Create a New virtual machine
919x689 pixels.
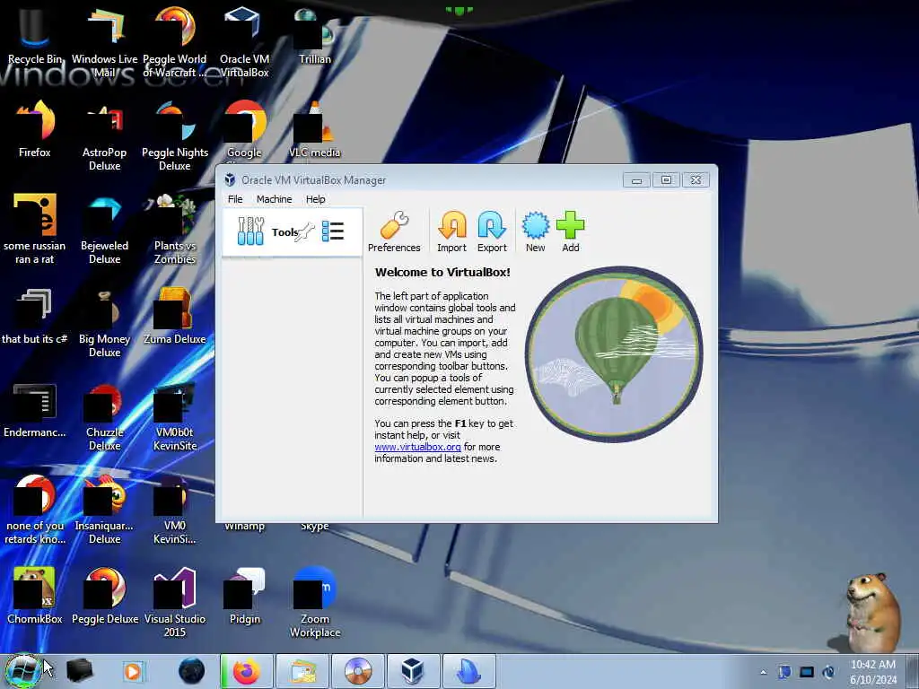tap(535, 231)
